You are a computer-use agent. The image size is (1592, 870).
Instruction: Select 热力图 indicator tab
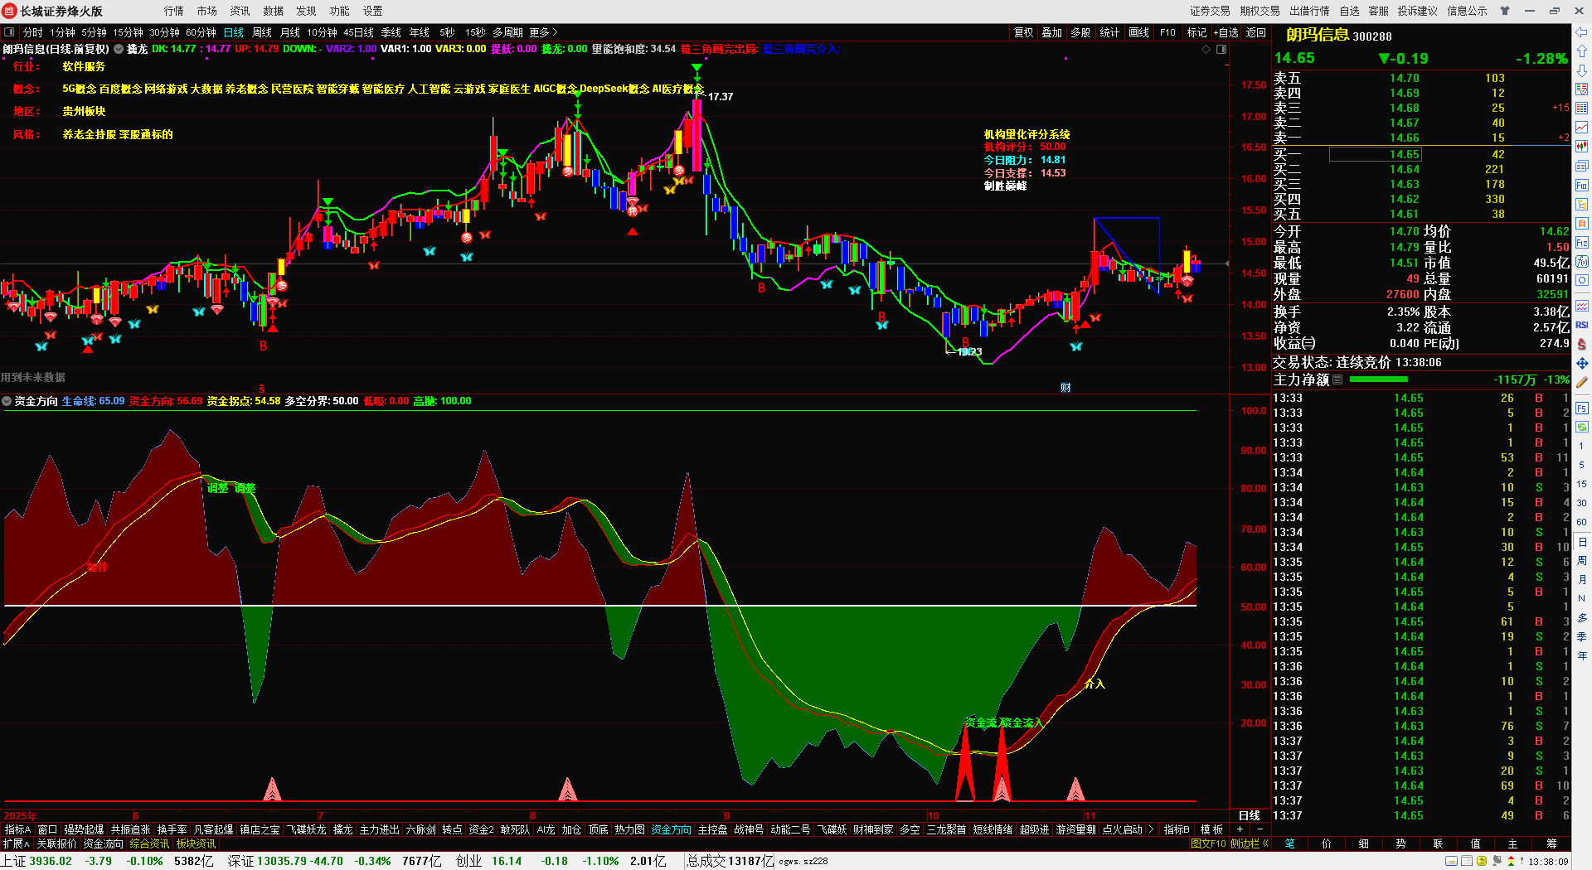tap(629, 829)
